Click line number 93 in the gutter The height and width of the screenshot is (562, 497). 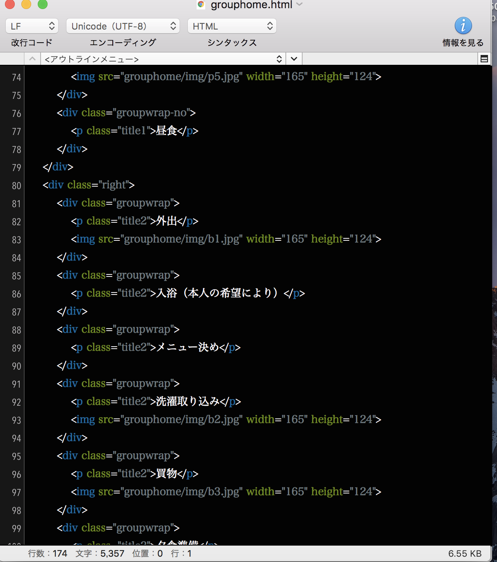tap(16, 420)
